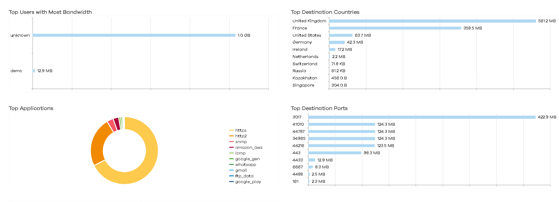Image resolution: width=559 pixels, height=202 pixels.
Task: Select the United Kingdom bar
Action: click(432, 21)
